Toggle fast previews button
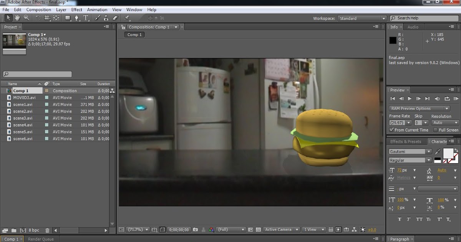This screenshot has width=461, height=242. [x=338, y=230]
